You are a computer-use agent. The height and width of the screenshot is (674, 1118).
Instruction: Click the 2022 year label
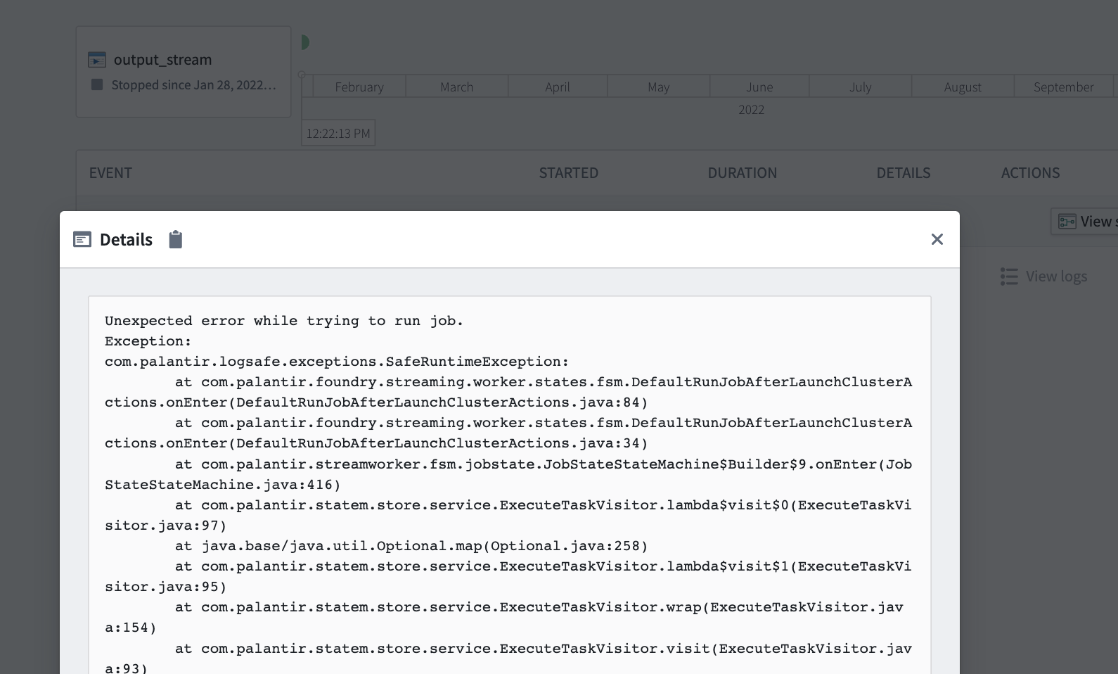(x=751, y=110)
